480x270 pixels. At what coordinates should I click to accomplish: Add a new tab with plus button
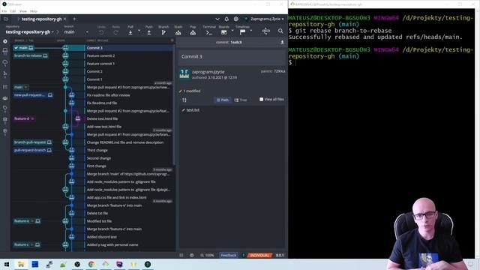click(74, 19)
